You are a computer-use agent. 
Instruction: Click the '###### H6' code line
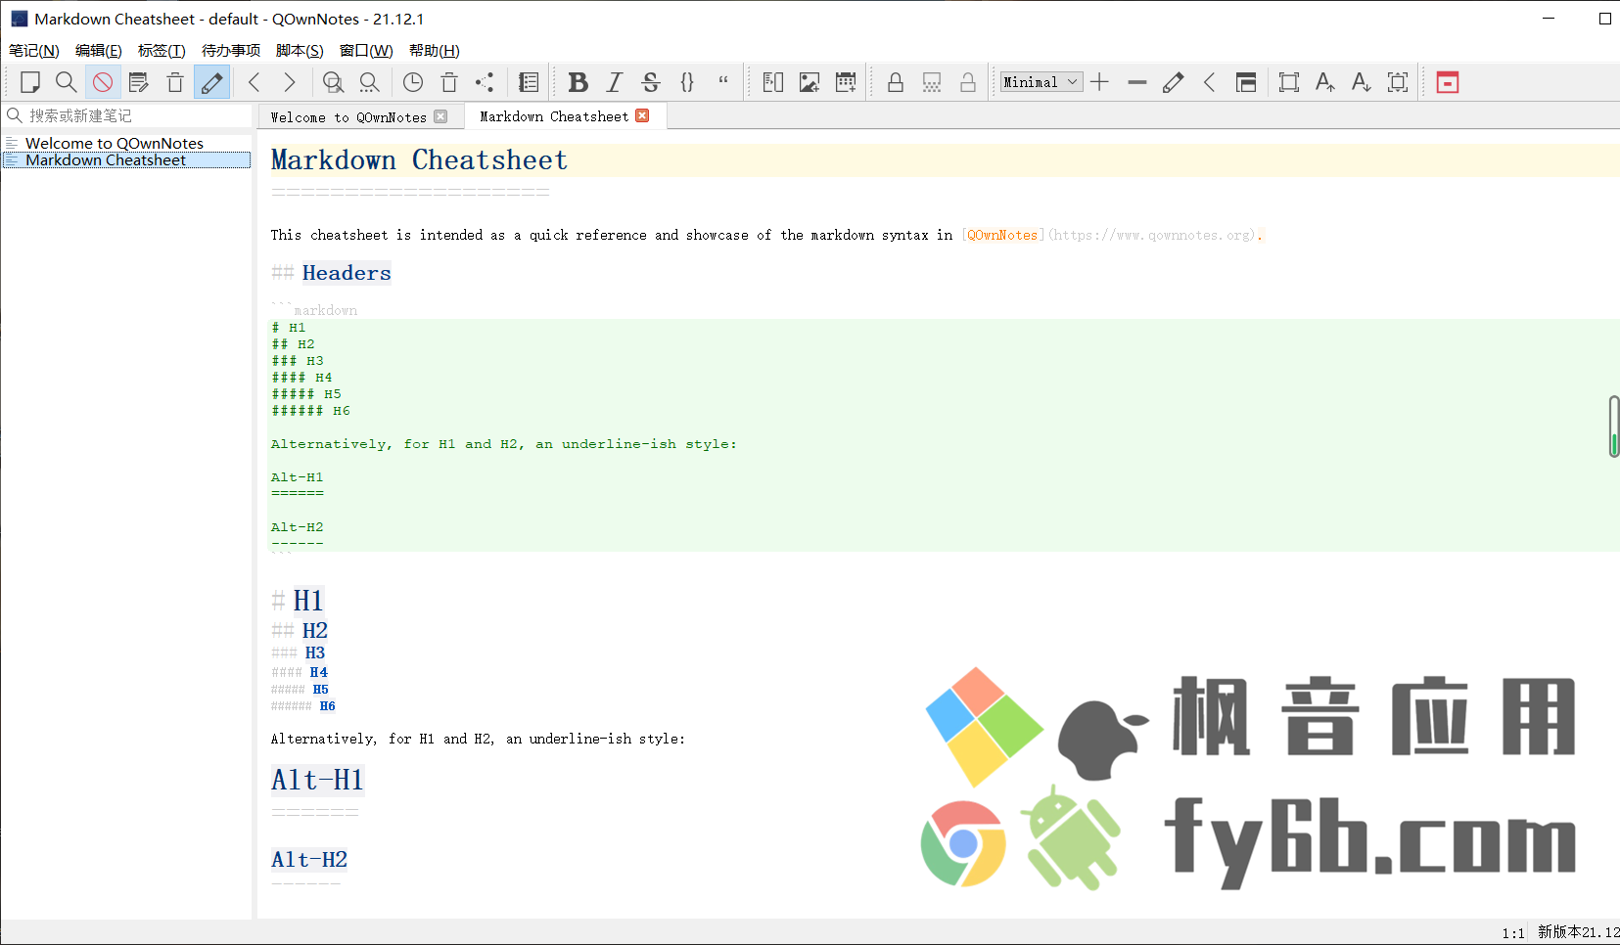pyautogui.click(x=310, y=411)
